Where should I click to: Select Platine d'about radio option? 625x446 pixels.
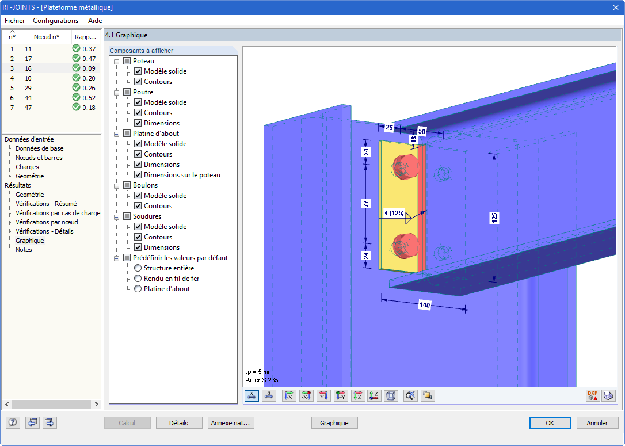click(138, 289)
